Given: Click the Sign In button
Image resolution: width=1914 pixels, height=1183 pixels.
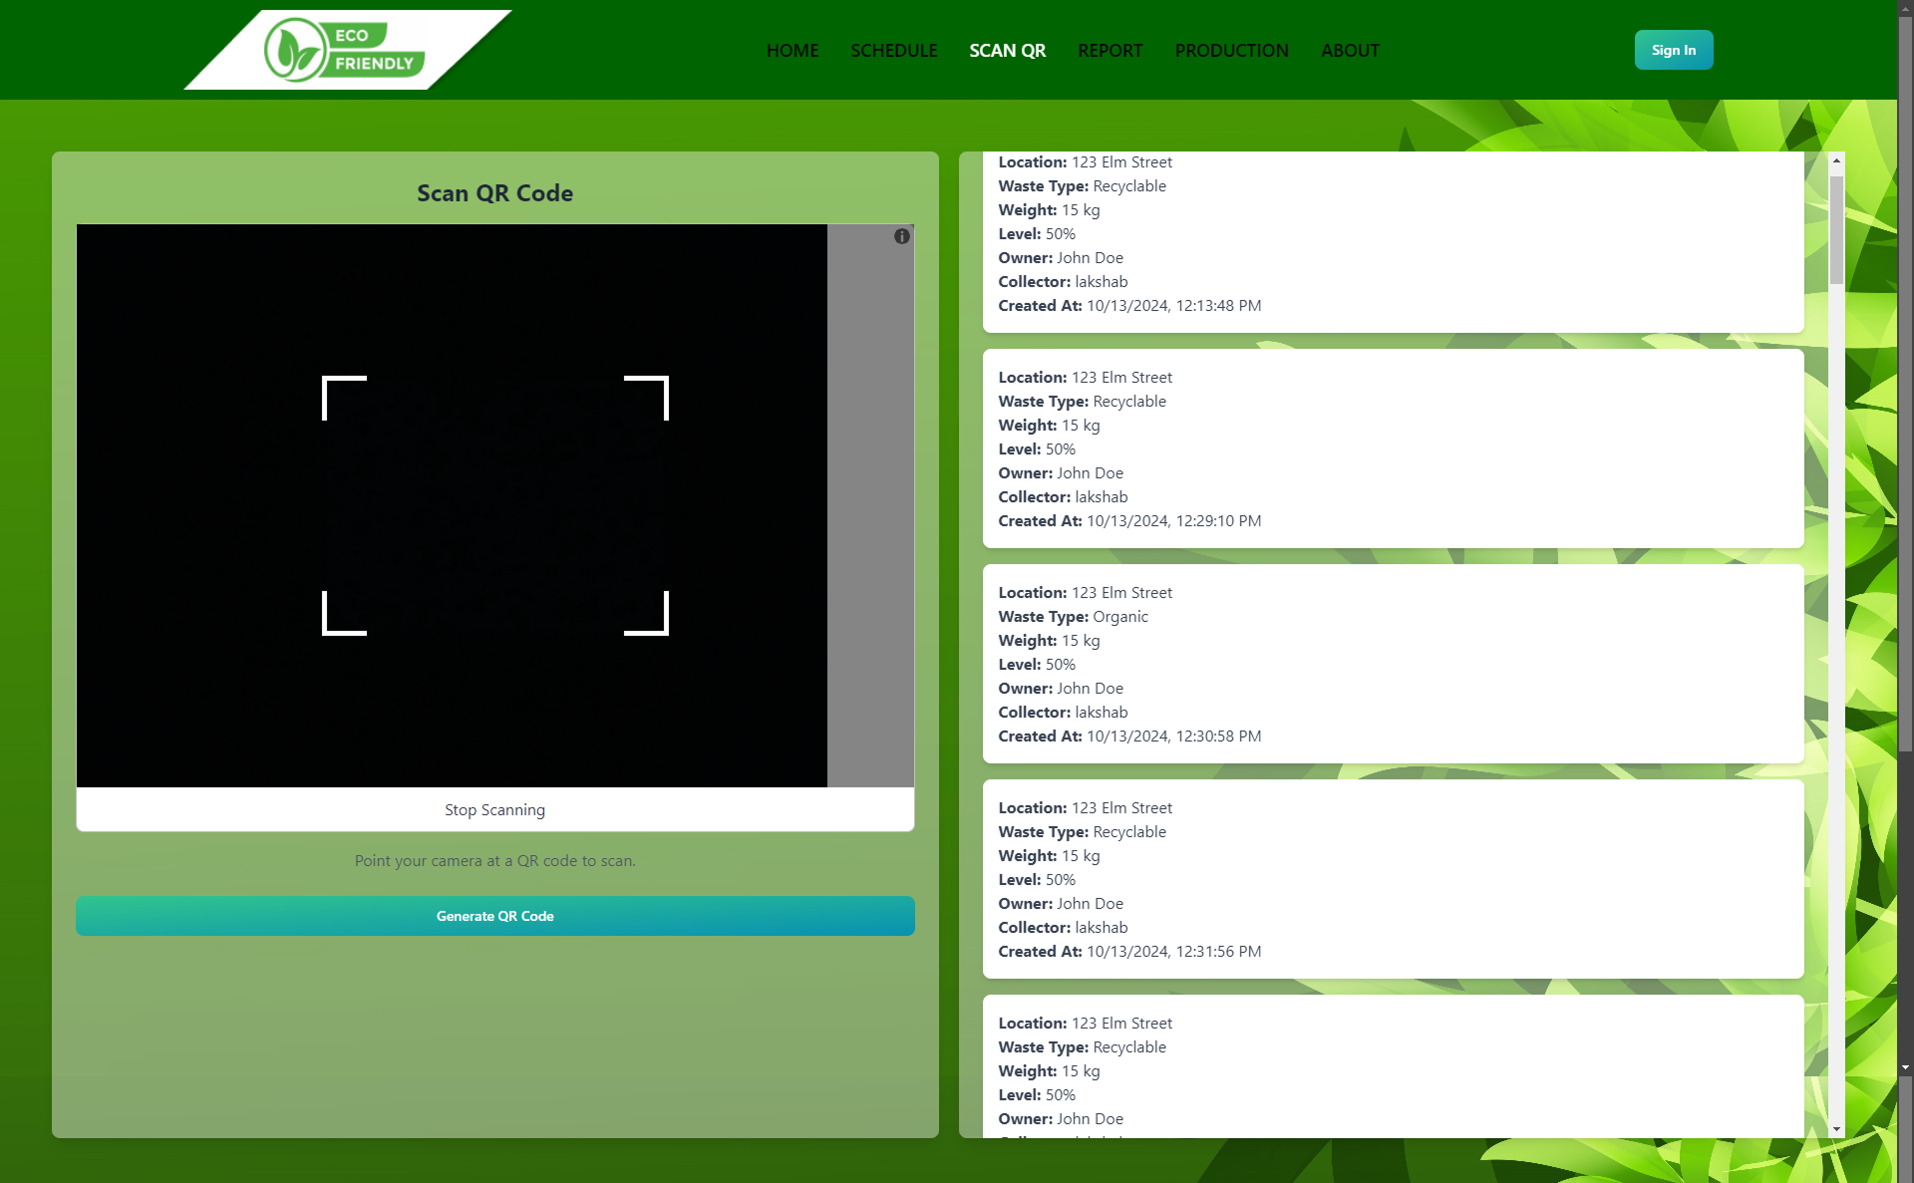Looking at the screenshot, I should click(1673, 50).
